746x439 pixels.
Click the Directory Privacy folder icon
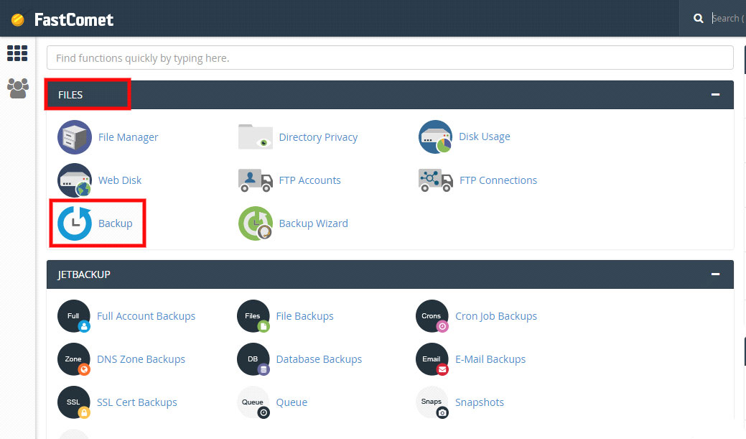click(x=256, y=137)
